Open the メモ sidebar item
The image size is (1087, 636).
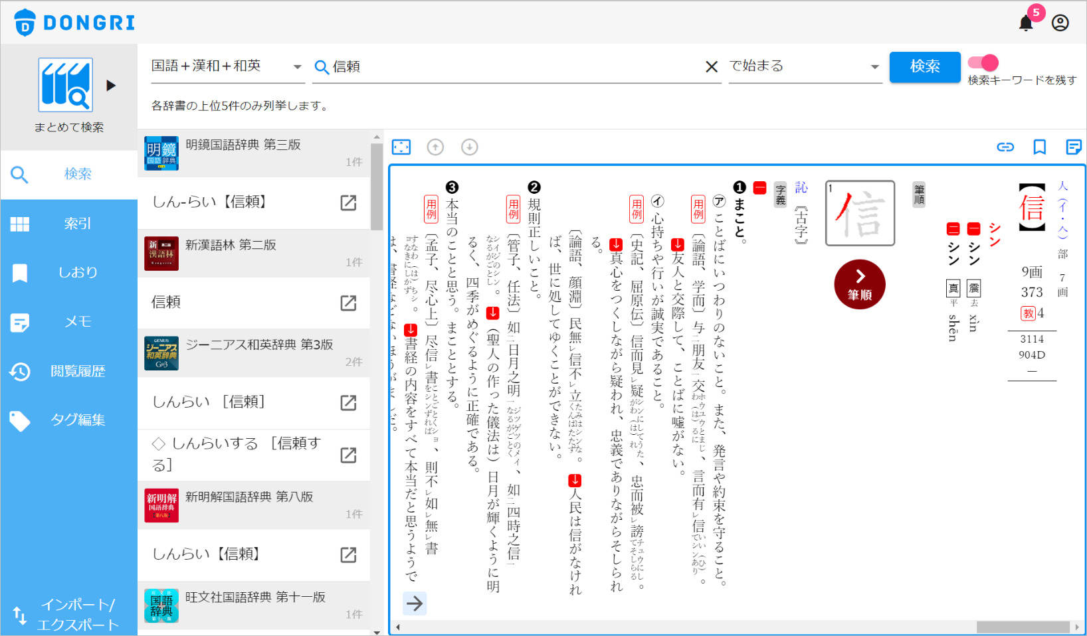point(69,322)
